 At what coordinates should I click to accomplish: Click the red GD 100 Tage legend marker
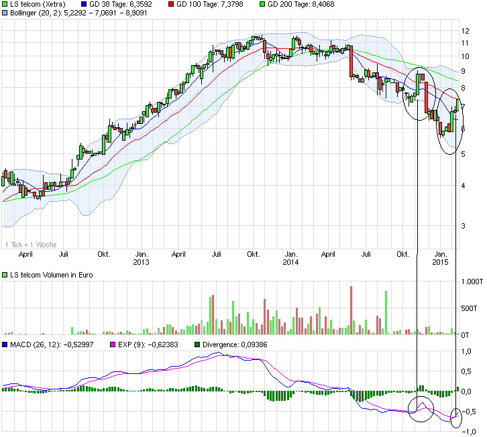tap(171, 4)
